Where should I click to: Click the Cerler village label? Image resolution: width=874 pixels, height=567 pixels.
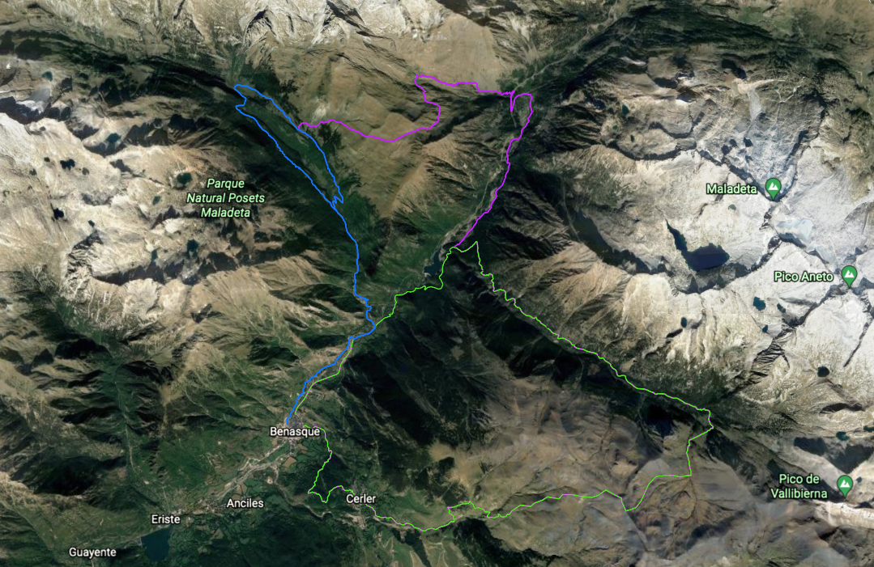(x=360, y=499)
